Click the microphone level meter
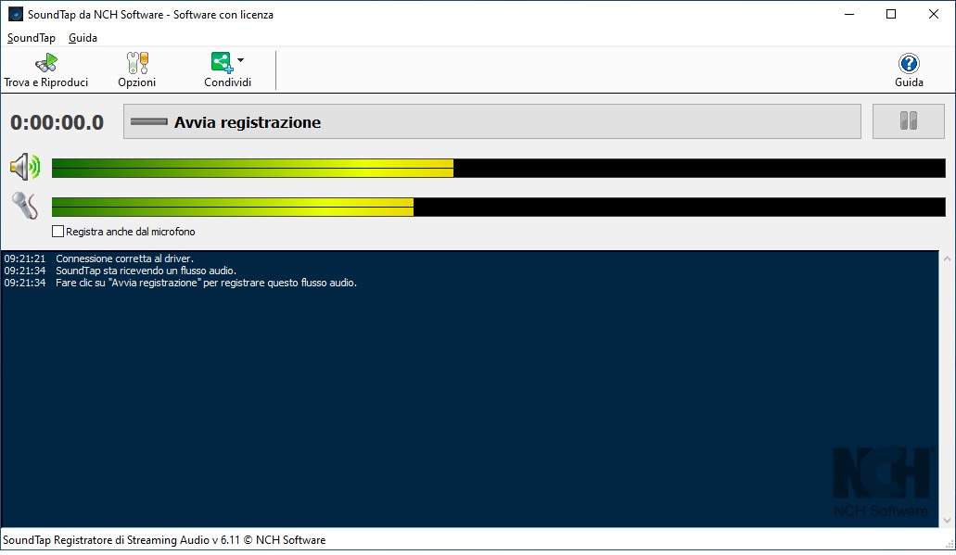The image size is (956, 555). (x=498, y=207)
